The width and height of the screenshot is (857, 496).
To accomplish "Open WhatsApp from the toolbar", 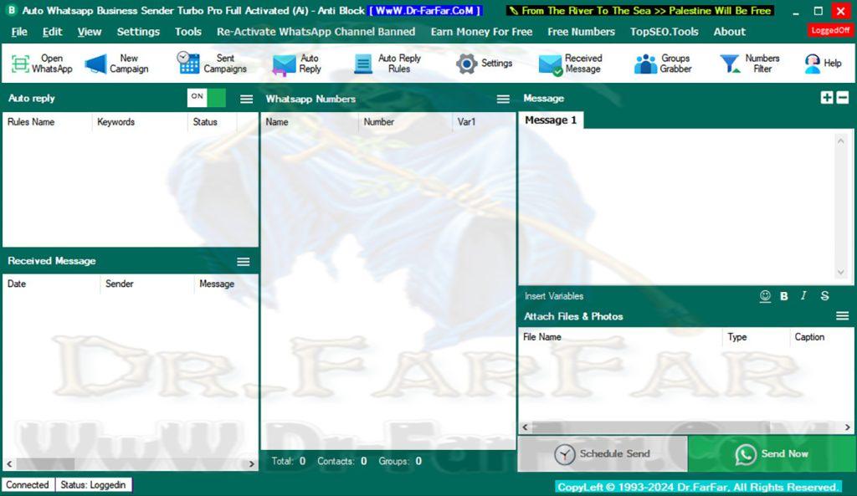I will click(41, 64).
